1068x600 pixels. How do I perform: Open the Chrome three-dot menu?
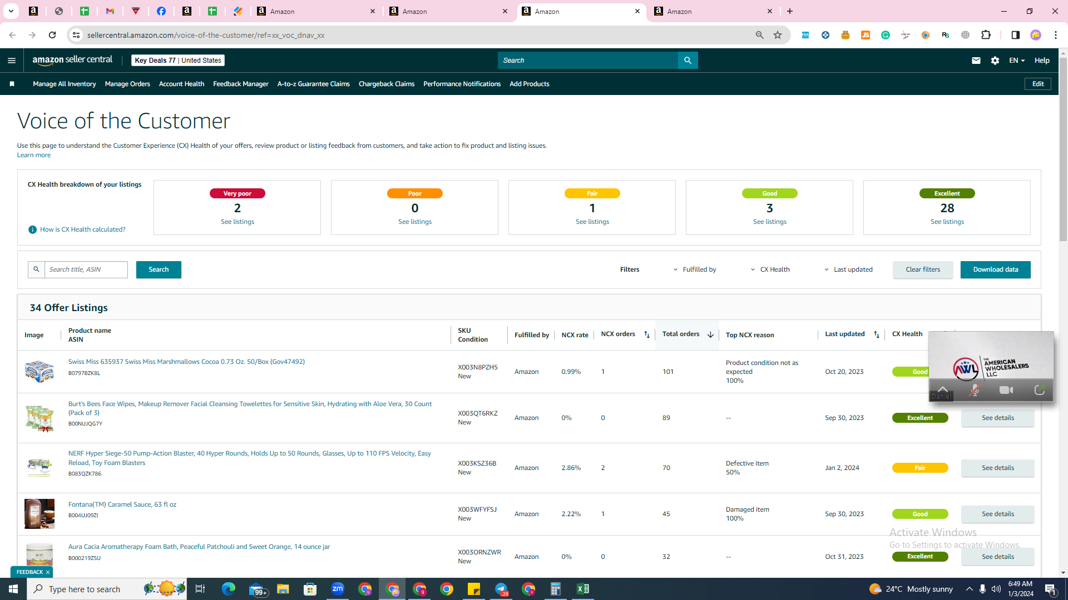(1055, 35)
